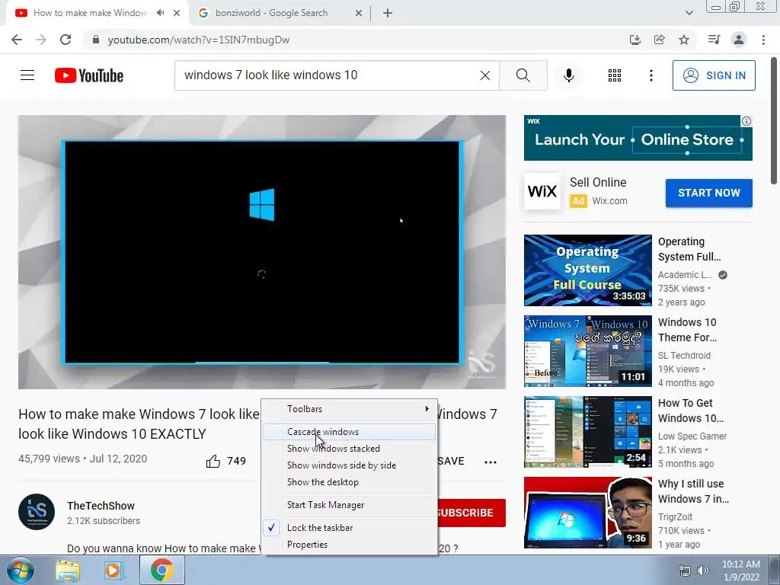Click the SL Techdroid channel name
780x585 pixels.
pyautogui.click(x=684, y=356)
